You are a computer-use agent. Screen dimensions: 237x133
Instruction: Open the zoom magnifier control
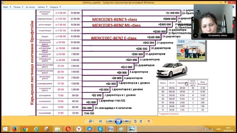coord(91,121)
